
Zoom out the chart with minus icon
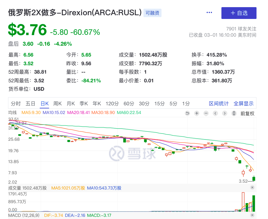coord(206,113)
